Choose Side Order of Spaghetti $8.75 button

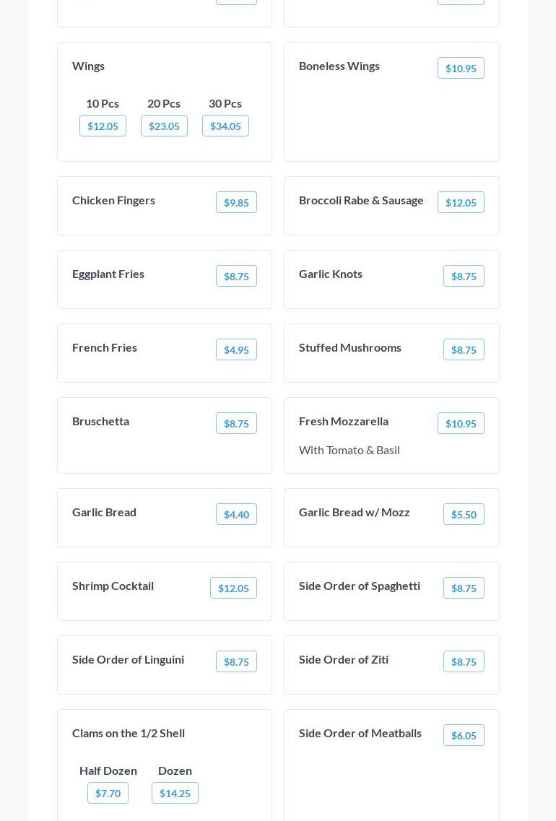click(x=464, y=588)
